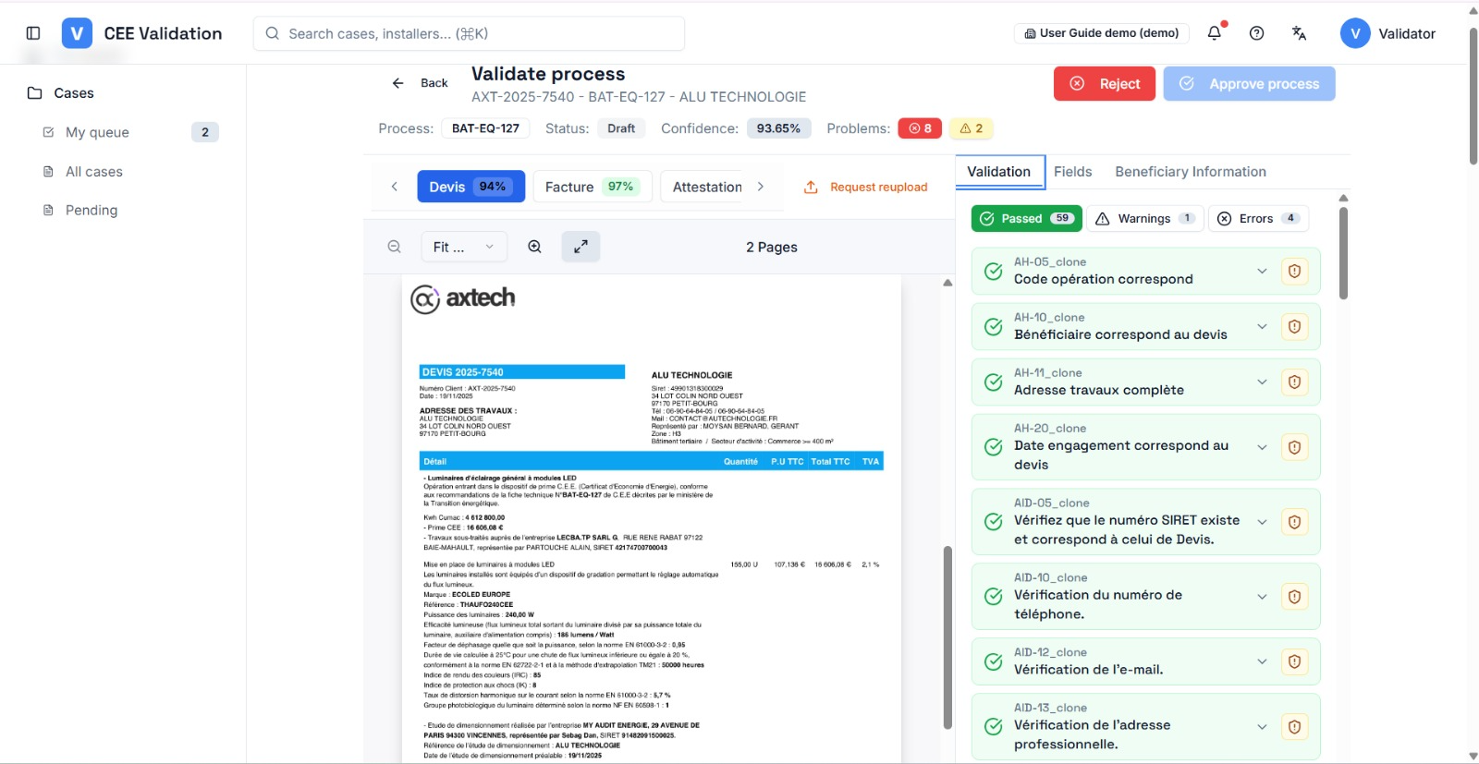Click shield icon for AID-10_clone
1479x764 pixels.
click(1294, 597)
